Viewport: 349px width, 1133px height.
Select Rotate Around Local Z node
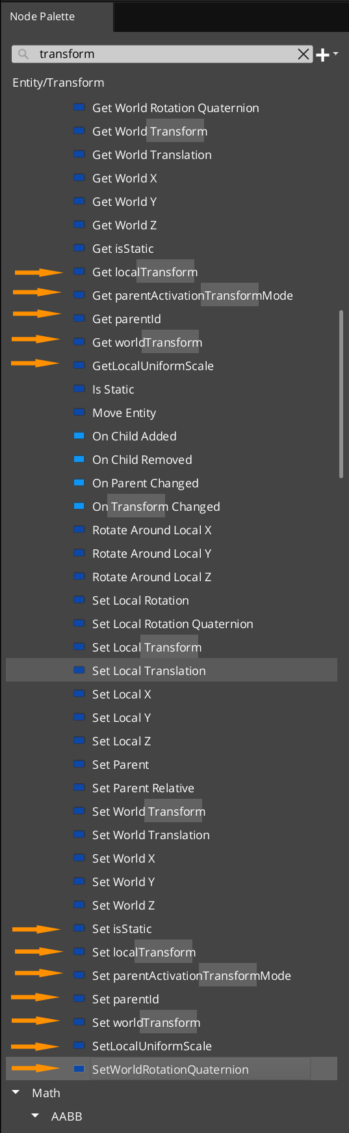pos(151,577)
